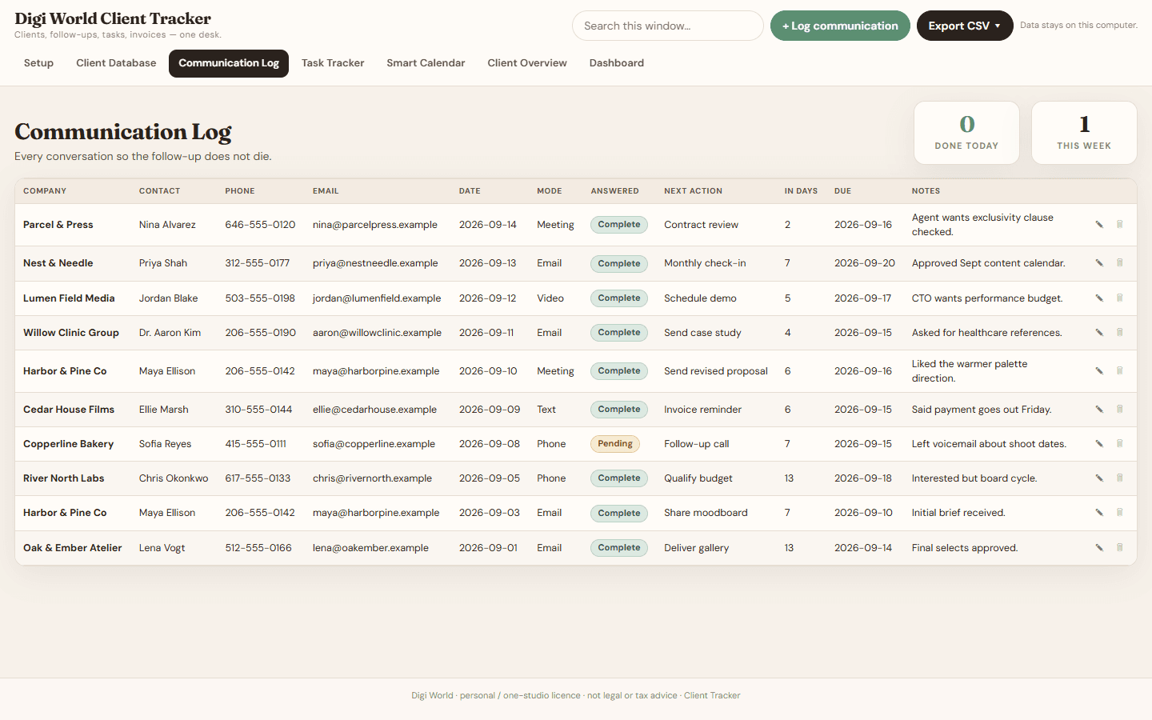Viewport: 1152px width, 720px height.
Task: Switch to the Task Tracker tab
Action: (333, 63)
